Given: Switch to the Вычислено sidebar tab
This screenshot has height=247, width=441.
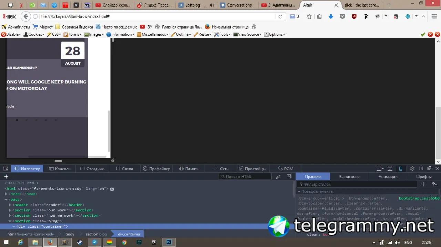Looking at the screenshot, I should (349, 177).
